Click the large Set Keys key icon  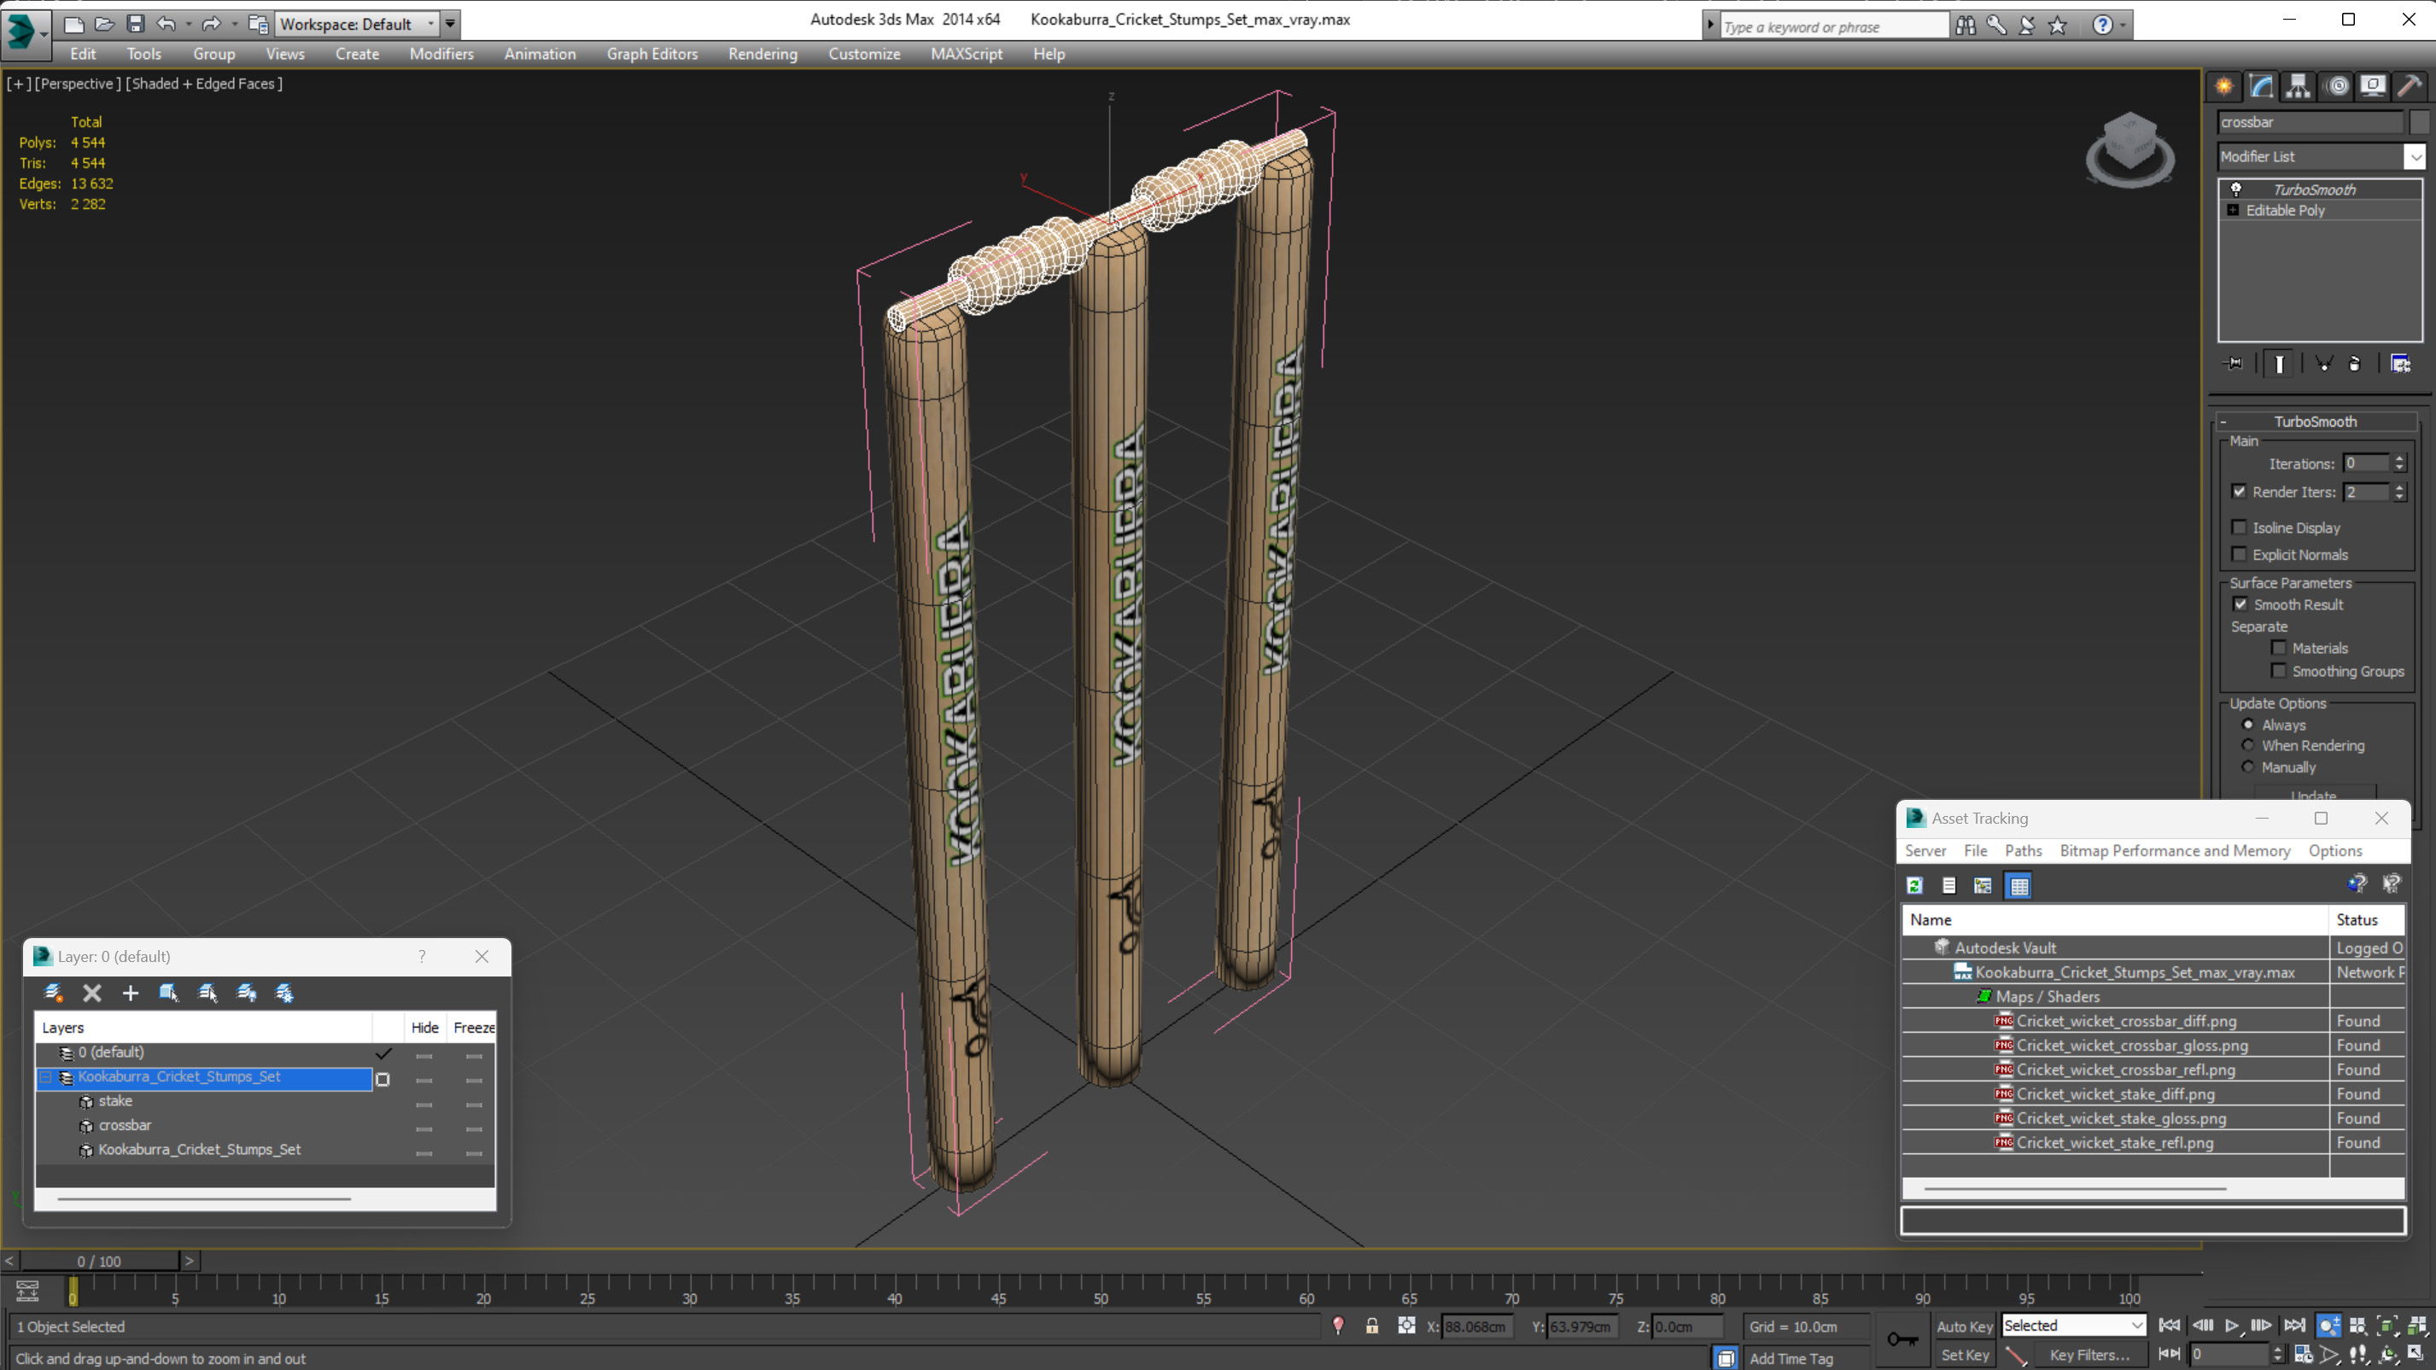[x=1901, y=1338]
